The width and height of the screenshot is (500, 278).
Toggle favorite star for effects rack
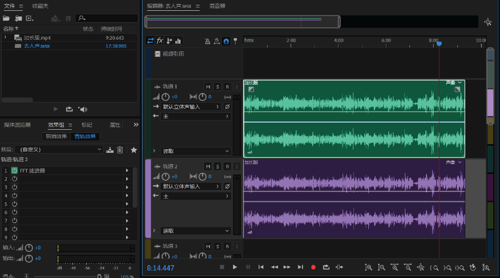tap(134, 150)
